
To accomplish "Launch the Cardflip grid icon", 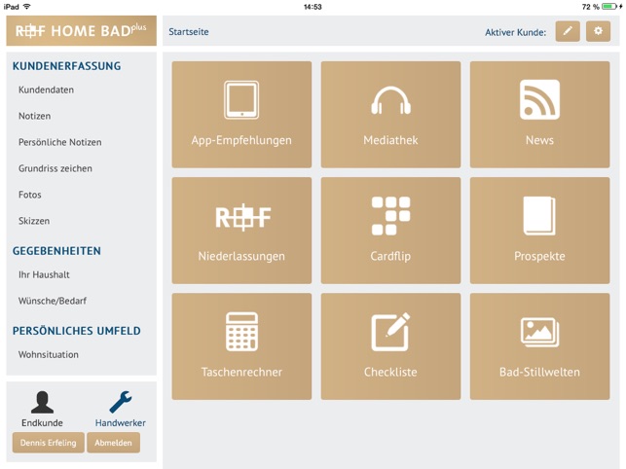I will click(390, 216).
